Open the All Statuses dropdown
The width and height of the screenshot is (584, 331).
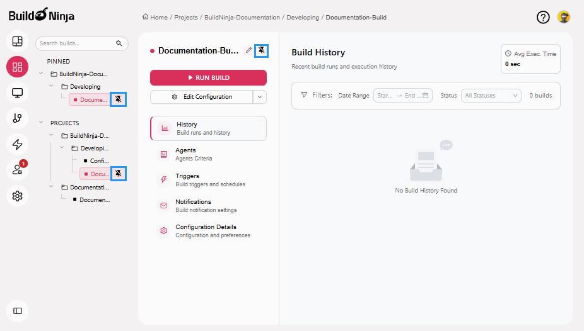click(491, 96)
